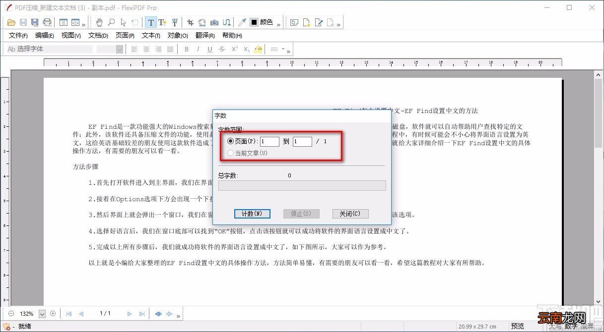Select the arrow pointer object tool
The width and height of the screenshot is (604, 332).
(123, 22)
